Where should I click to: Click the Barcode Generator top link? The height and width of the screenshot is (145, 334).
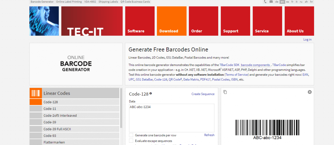pos(42,2)
